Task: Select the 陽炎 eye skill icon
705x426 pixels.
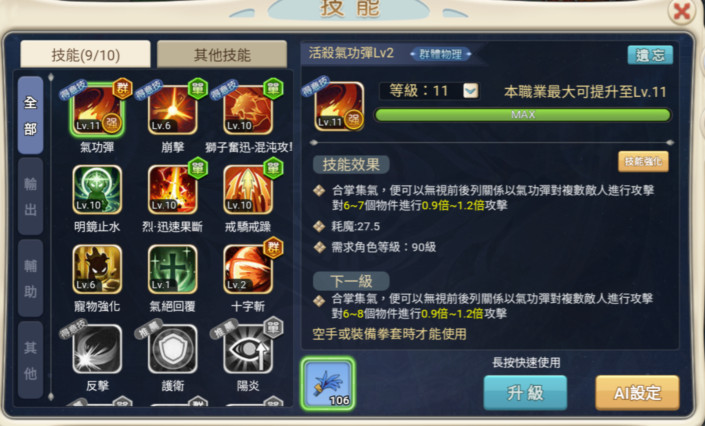Action: [248, 349]
